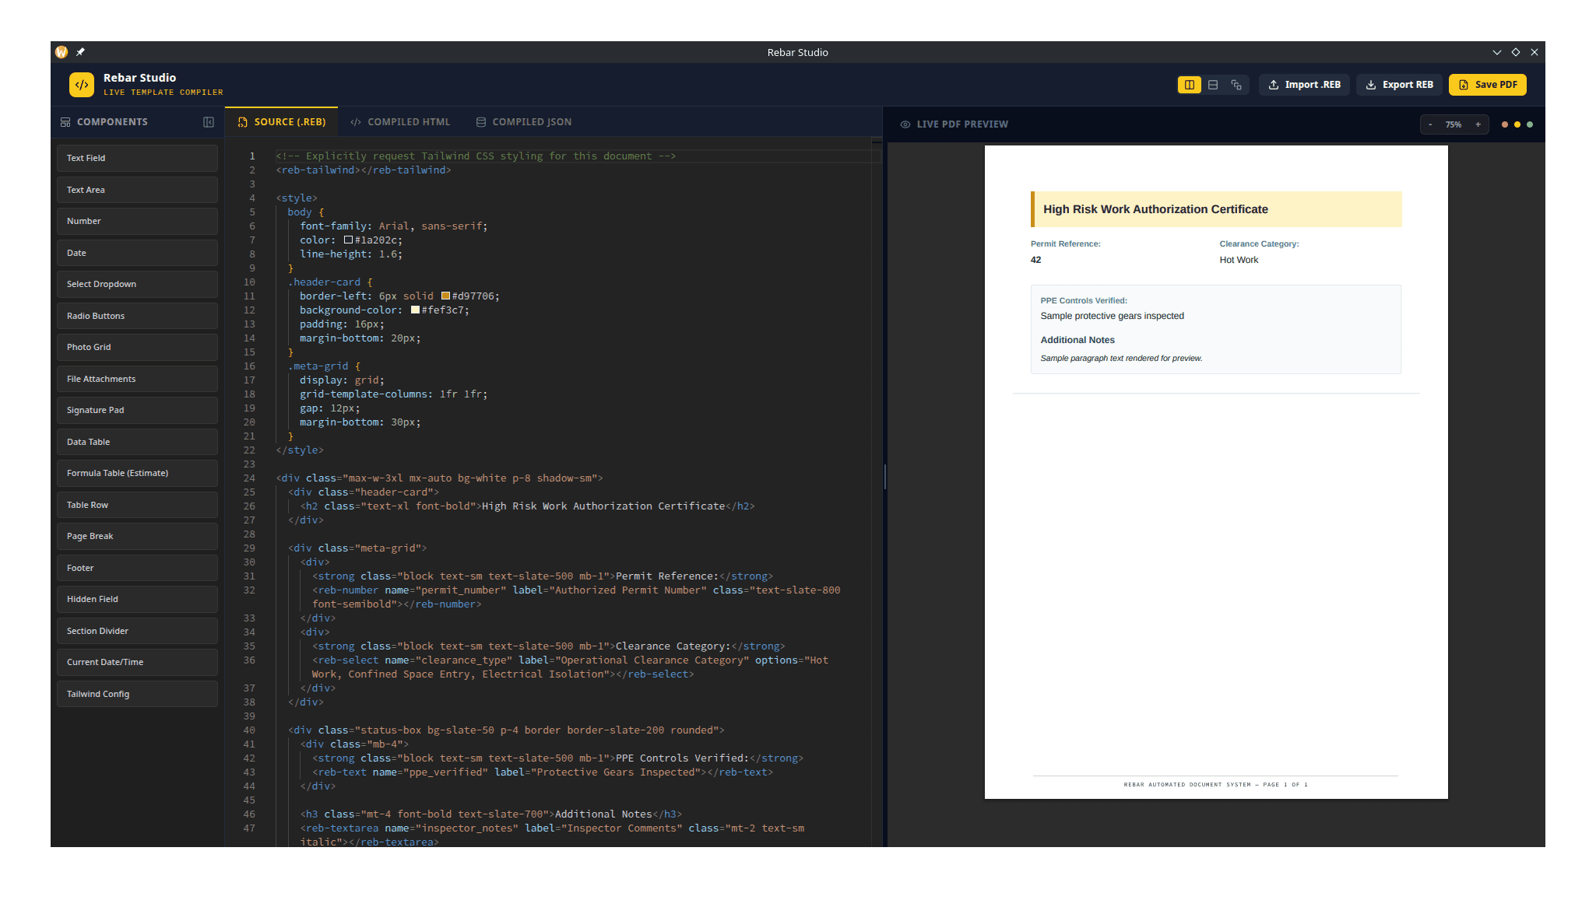Viewport: 1596px width, 907px height.
Task: Click the 'Live Template Compiler' subtitle
Action: [x=163, y=93]
